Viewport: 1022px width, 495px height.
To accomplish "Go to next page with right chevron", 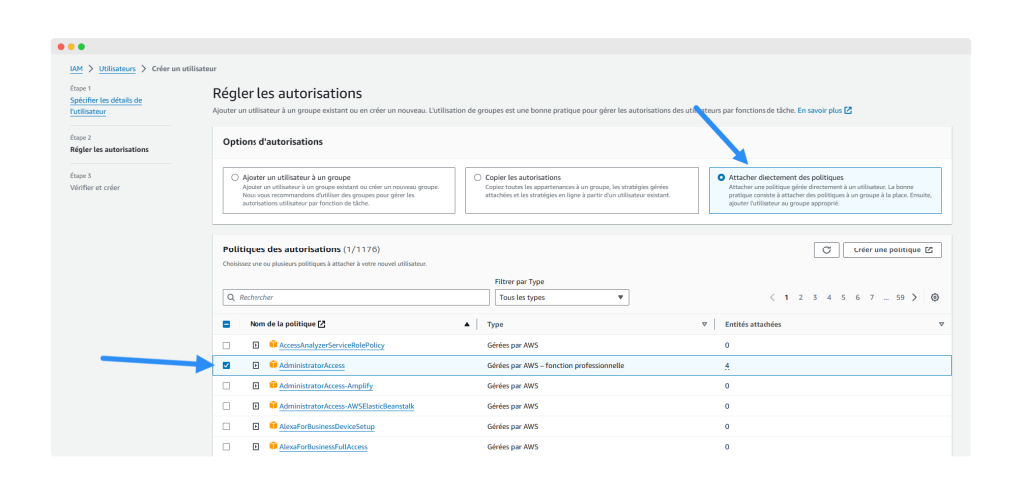I will pyautogui.click(x=914, y=297).
